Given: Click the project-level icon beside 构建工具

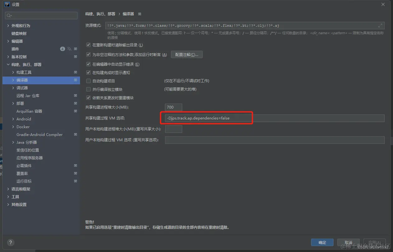Looking at the screenshot, I should [75, 72].
